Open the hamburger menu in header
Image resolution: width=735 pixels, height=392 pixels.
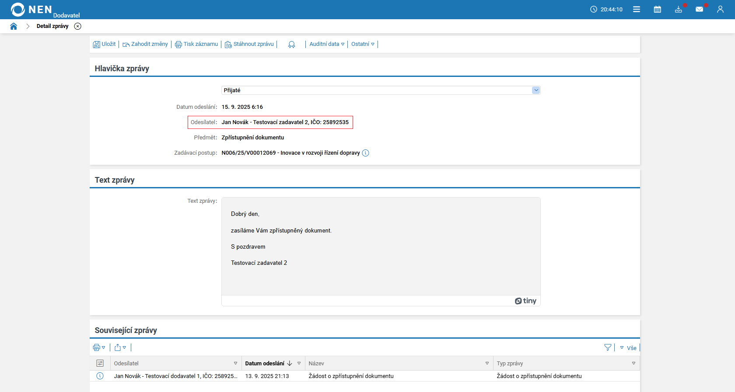(637, 9)
